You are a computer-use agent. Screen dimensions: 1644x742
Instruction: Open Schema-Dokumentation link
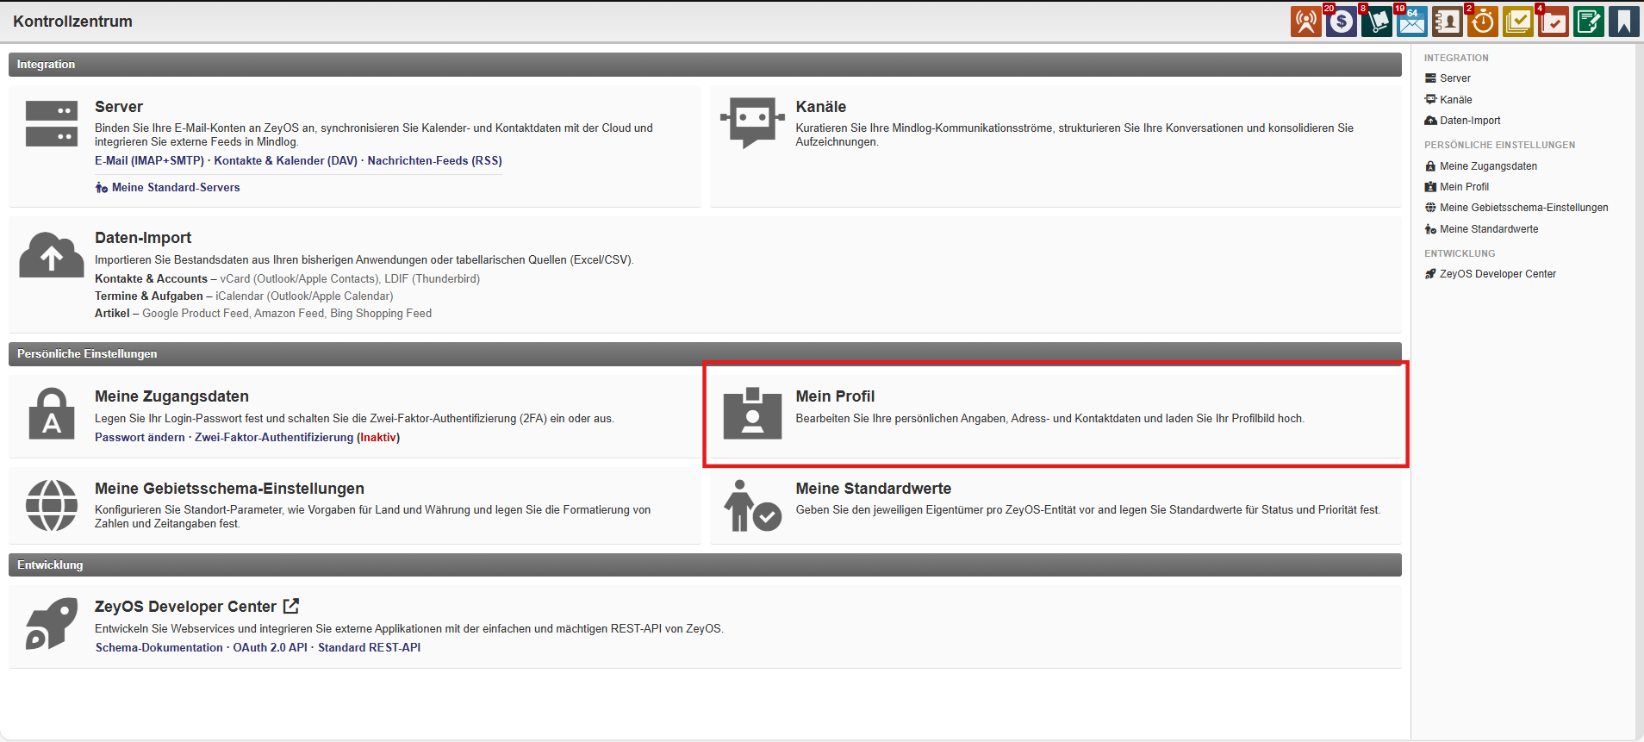point(159,648)
